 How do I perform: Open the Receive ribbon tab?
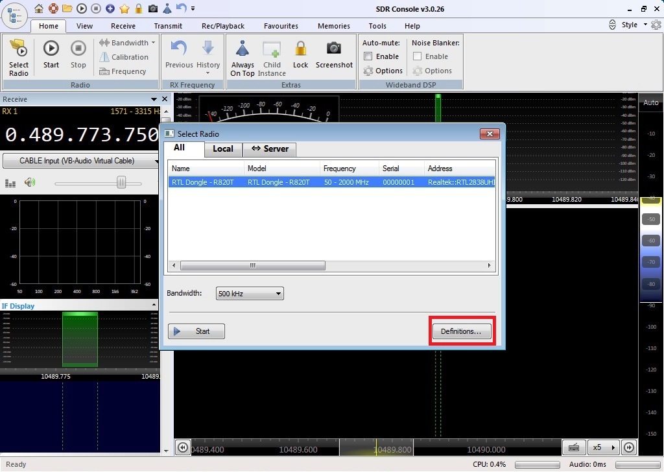(x=123, y=26)
